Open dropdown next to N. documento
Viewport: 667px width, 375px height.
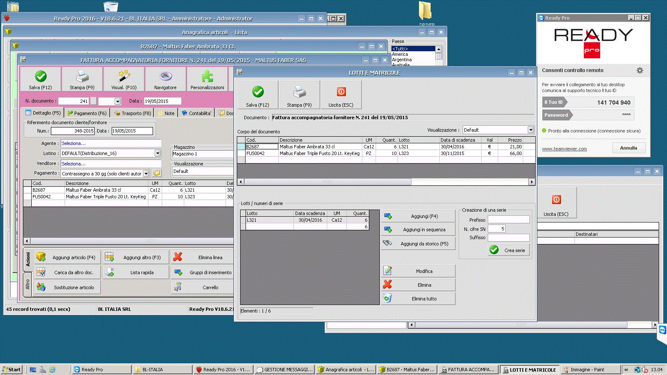(118, 101)
